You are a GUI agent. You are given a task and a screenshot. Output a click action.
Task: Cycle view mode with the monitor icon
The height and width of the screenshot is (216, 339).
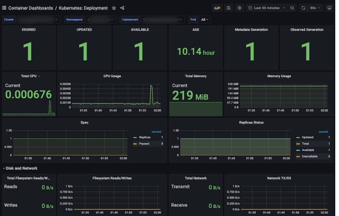click(329, 8)
